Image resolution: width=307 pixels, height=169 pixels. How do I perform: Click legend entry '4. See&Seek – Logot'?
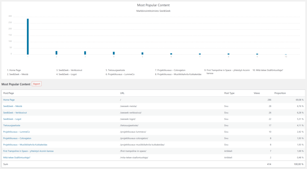tap(66, 74)
